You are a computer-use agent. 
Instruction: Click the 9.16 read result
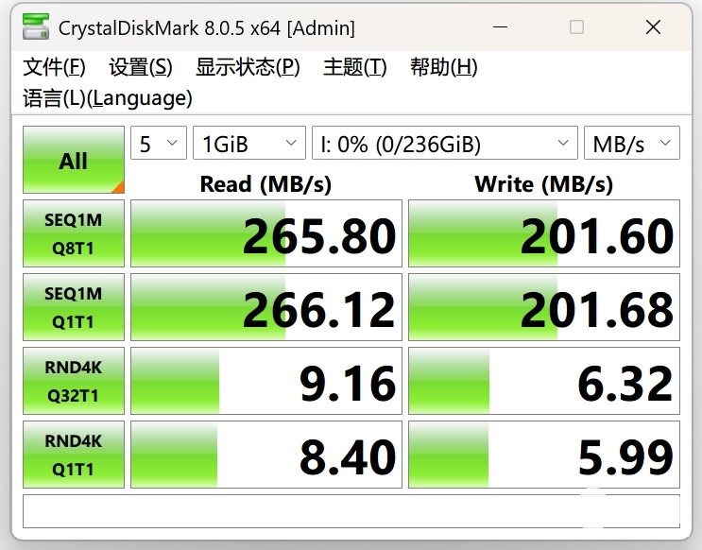point(266,381)
